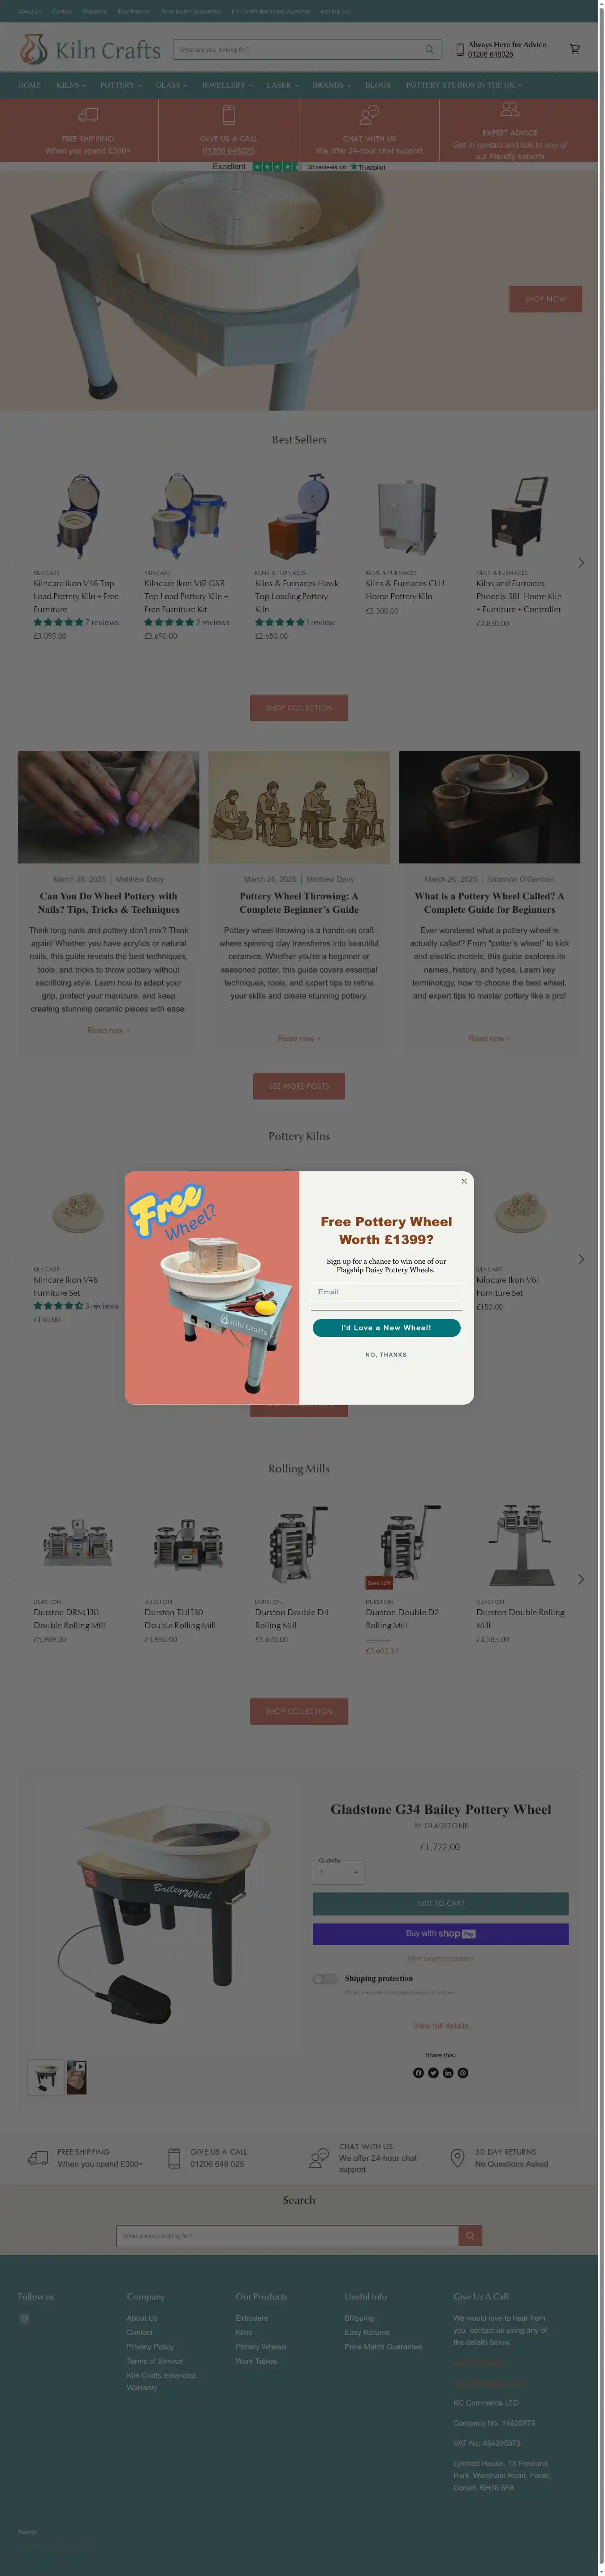Share product on Twitter icon

point(433,2073)
